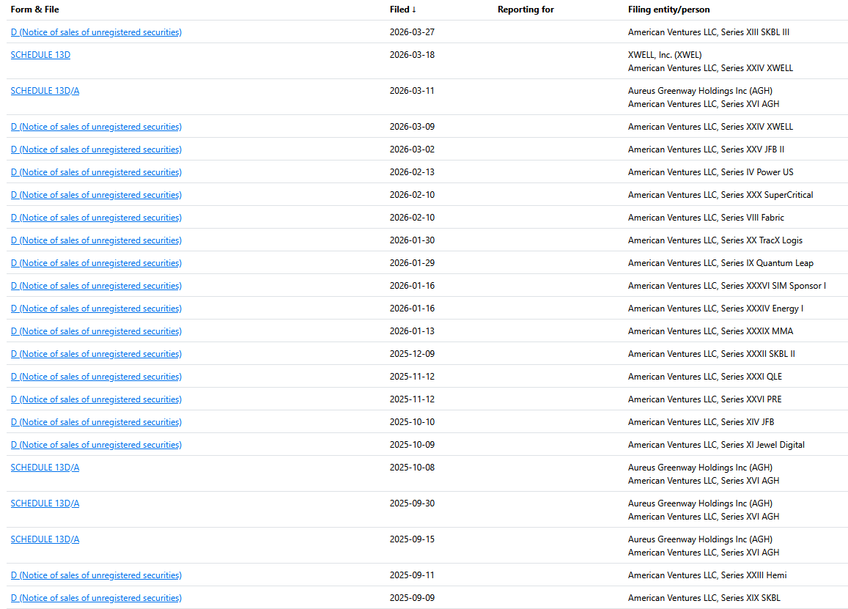
Task: Select American Ventures LLC, Series XIX SKBL
Action: [704, 598]
